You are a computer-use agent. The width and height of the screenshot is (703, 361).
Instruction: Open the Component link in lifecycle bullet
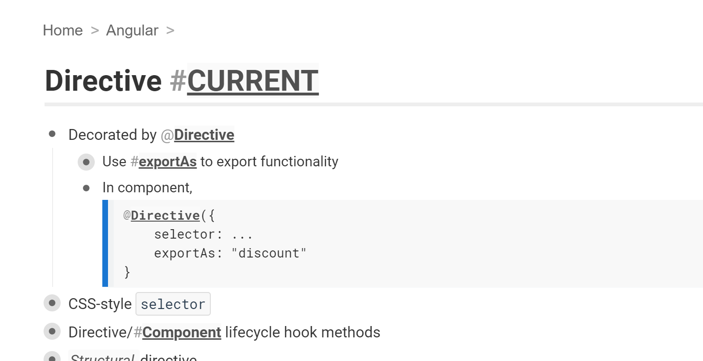coord(182,332)
